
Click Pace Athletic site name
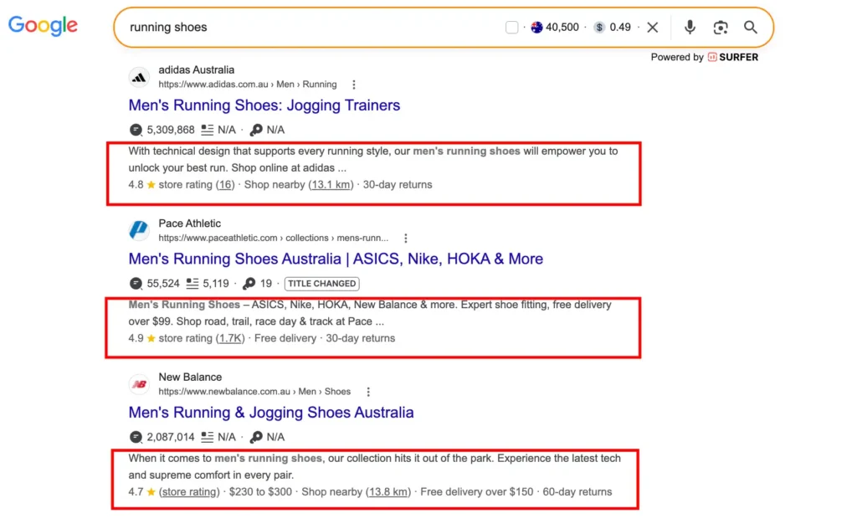pos(190,223)
